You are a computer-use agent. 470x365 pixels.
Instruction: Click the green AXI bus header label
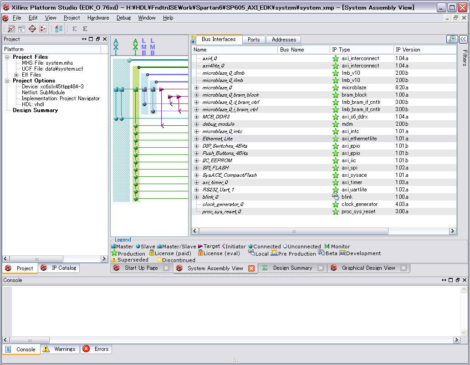click(135, 47)
